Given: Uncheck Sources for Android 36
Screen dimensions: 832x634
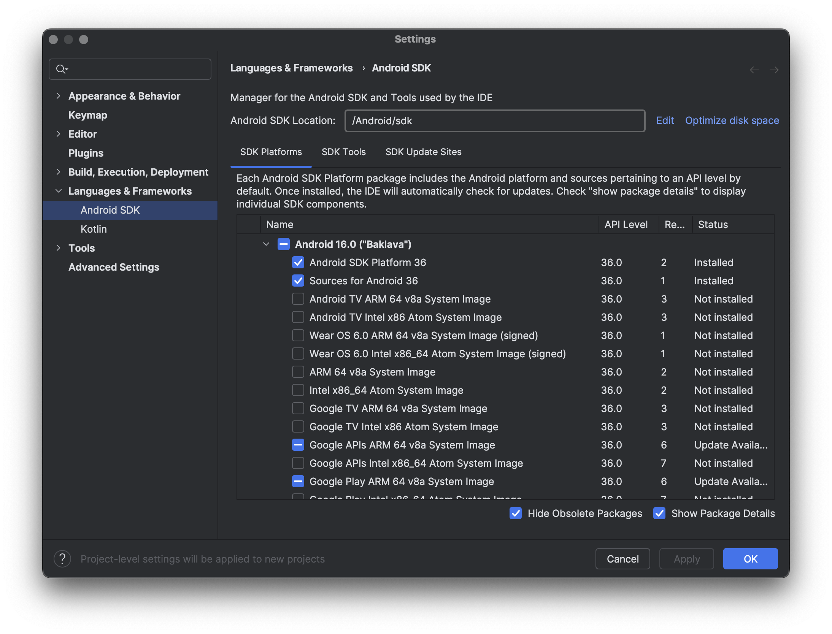Looking at the screenshot, I should click(x=298, y=281).
